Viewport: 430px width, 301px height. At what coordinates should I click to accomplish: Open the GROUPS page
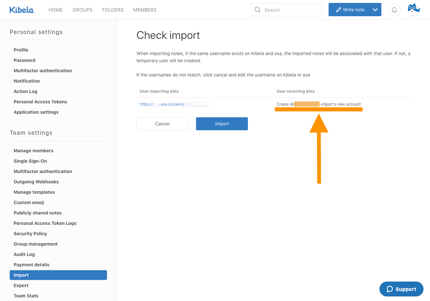point(82,10)
